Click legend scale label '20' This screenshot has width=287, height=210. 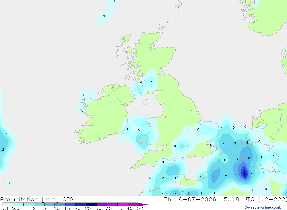[x=77, y=208]
